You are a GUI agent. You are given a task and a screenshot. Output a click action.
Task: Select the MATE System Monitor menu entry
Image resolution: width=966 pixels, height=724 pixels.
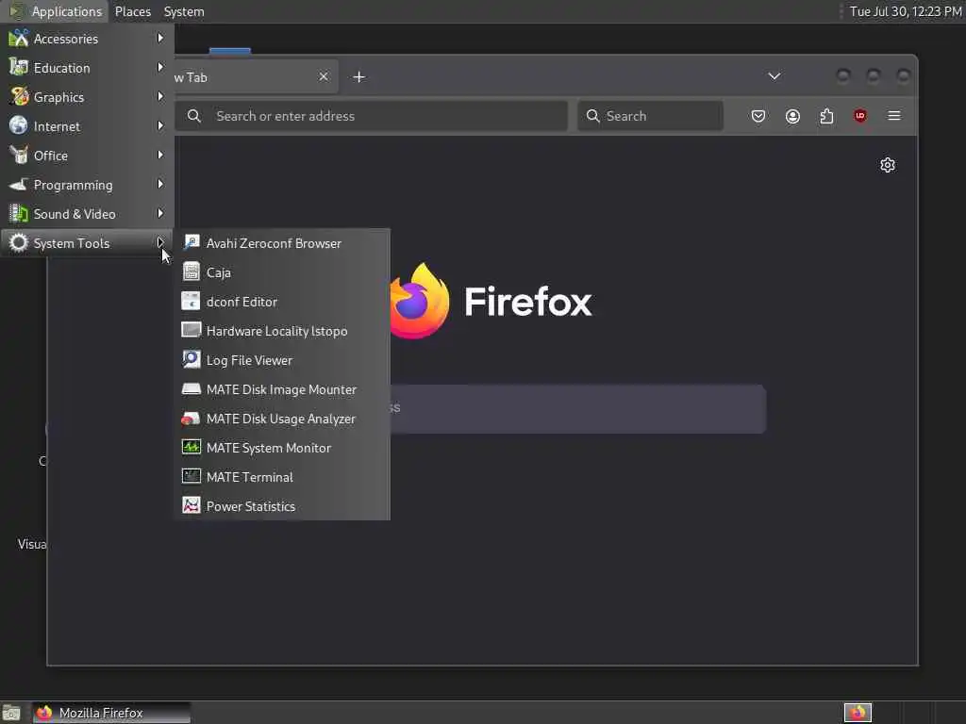pos(282,447)
